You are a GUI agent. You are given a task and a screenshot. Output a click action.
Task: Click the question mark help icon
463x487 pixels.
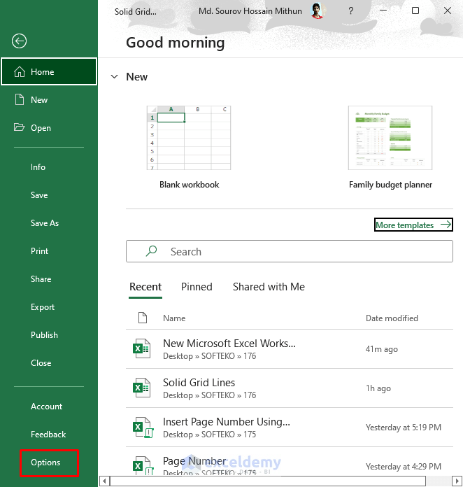point(351,11)
